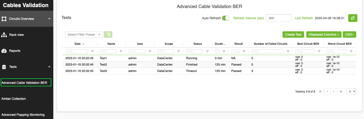Open Amber Collection in the sidebar
The height and width of the screenshot is (119, 364).
pyautogui.click(x=14, y=99)
